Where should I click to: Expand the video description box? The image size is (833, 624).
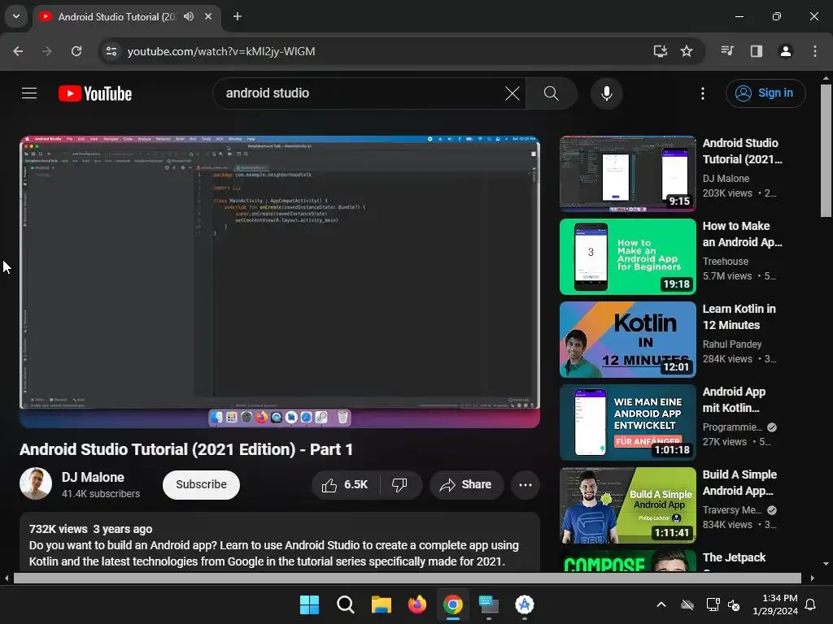tap(280, 542)
